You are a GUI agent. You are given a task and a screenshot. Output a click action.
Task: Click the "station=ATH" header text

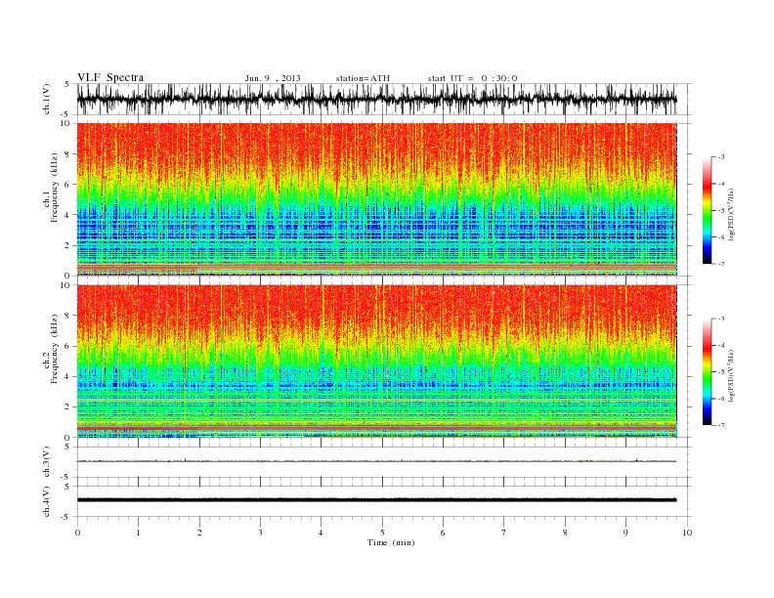click(363, 78)
